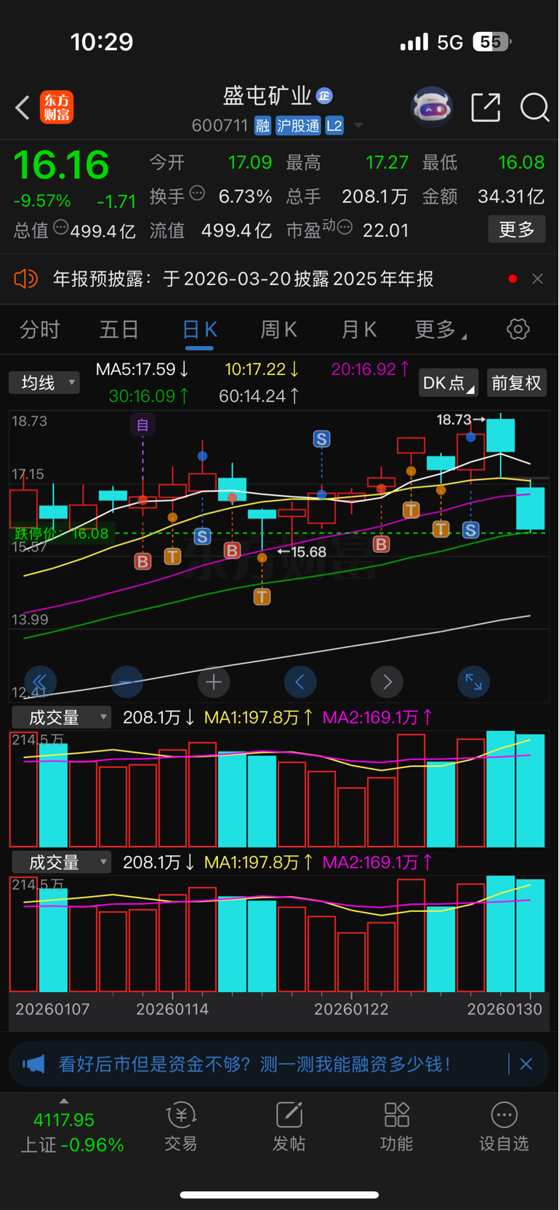
Task: Tap the last cyan candle on K chart
Action: (531, 508)
